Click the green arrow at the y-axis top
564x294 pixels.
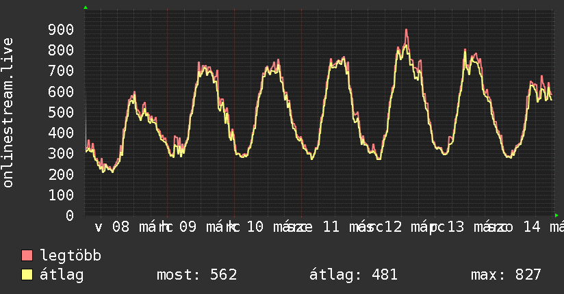pyautogui.click(x=86, y=8)
